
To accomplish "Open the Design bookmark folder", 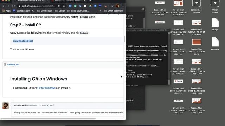I will pos(60,11).
